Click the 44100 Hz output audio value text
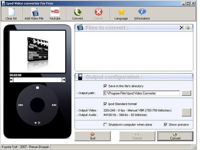Image resolution: width=200 pixels, height=150 pixels. tap(125, 115)
